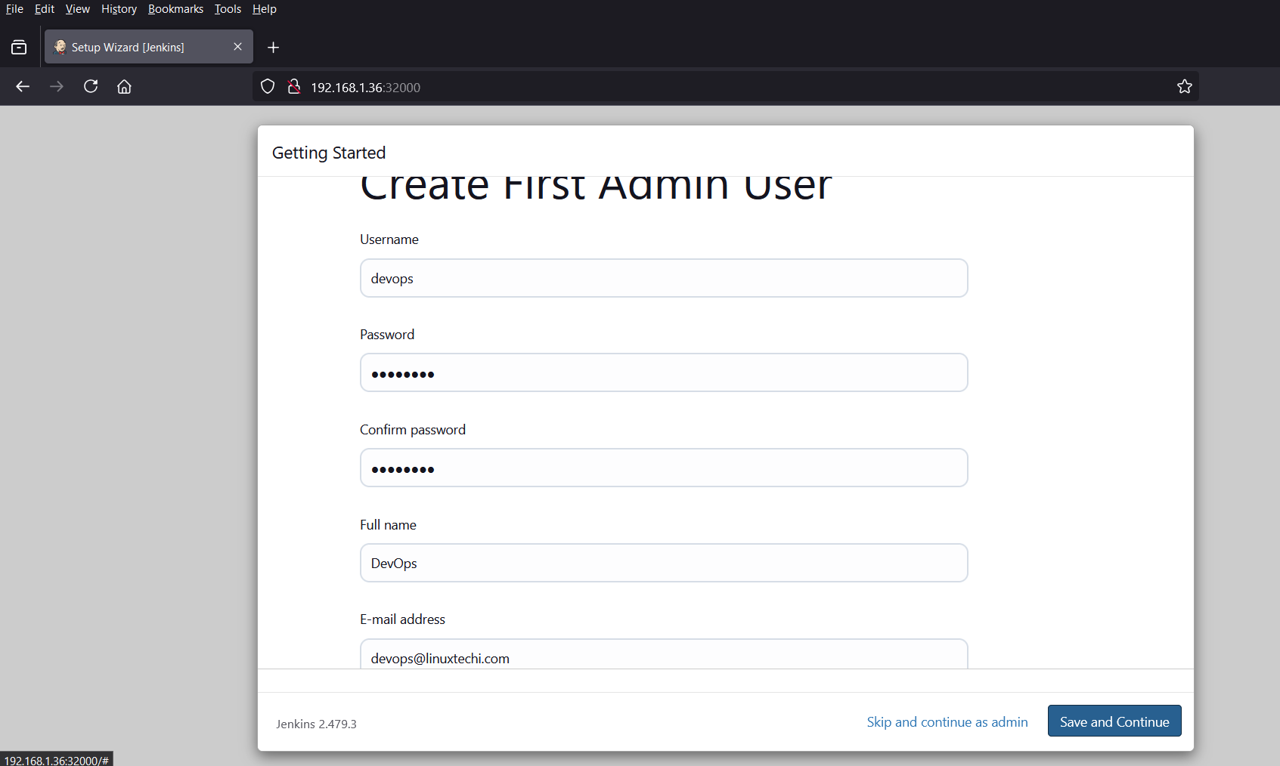This screenshot has height=766, width=1280.
Task: Click the Confirm password label
Action: pyautogui.click(x=413, y=430)
